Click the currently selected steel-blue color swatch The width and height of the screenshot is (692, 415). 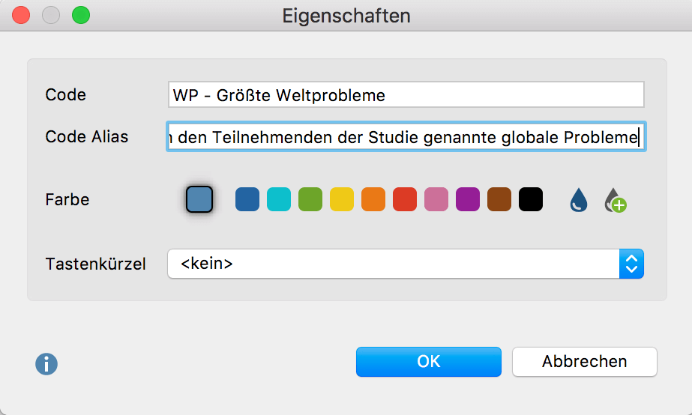(199, 199)
